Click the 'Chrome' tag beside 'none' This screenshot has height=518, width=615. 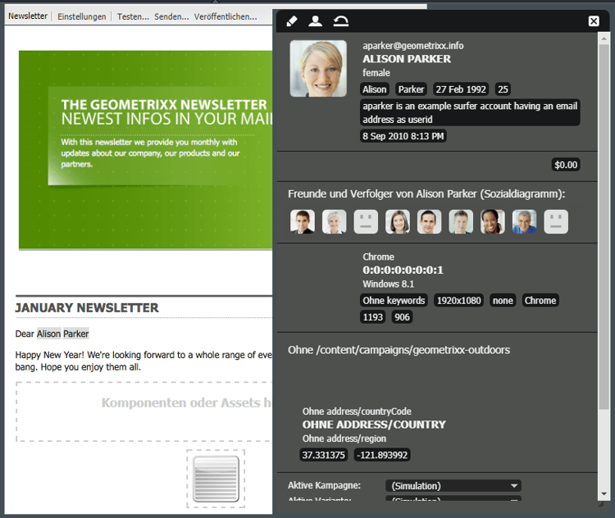pos(540,301)
